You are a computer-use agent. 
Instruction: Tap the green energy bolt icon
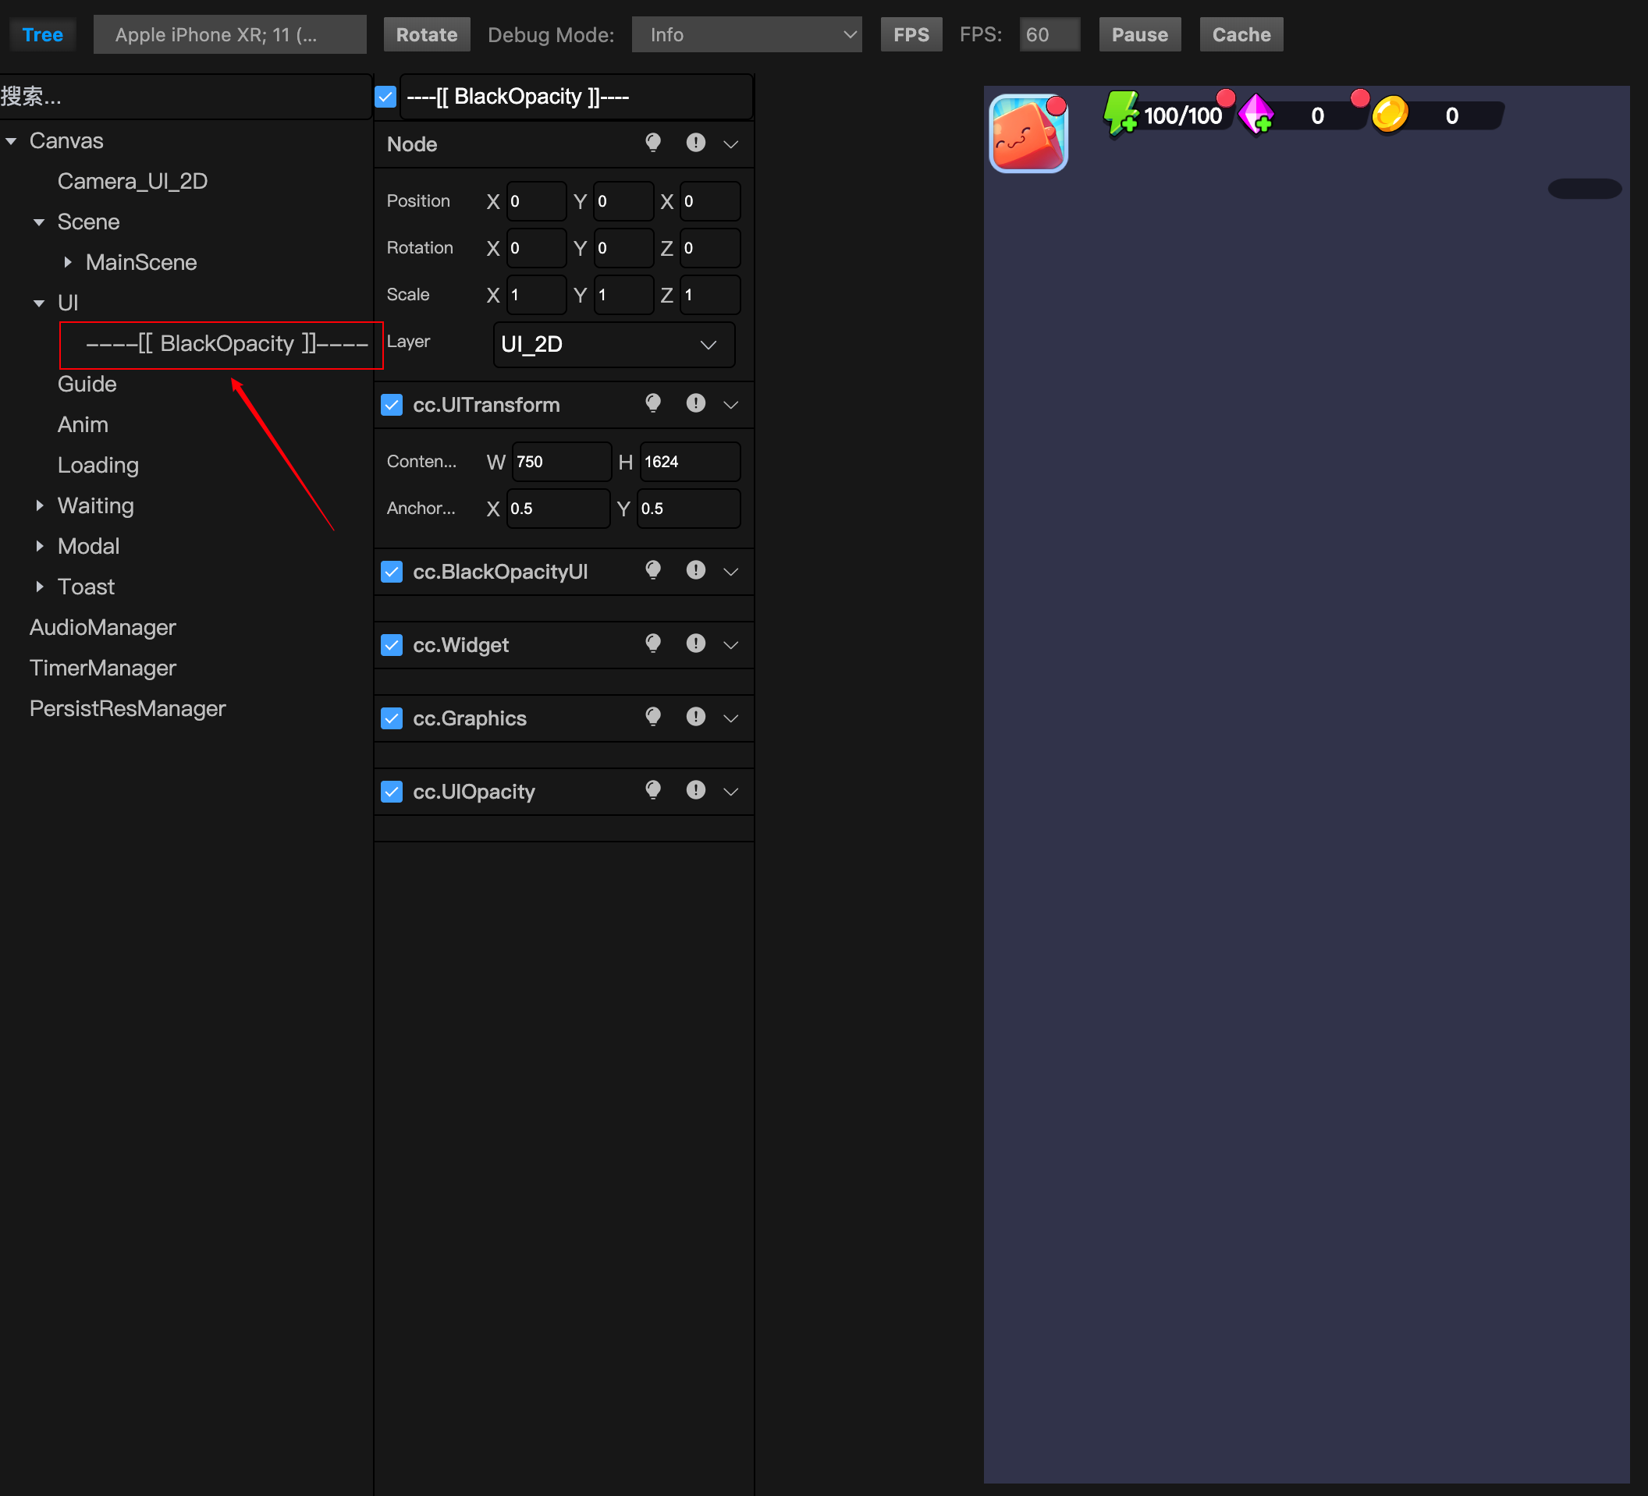click(x=1120, y=114)
